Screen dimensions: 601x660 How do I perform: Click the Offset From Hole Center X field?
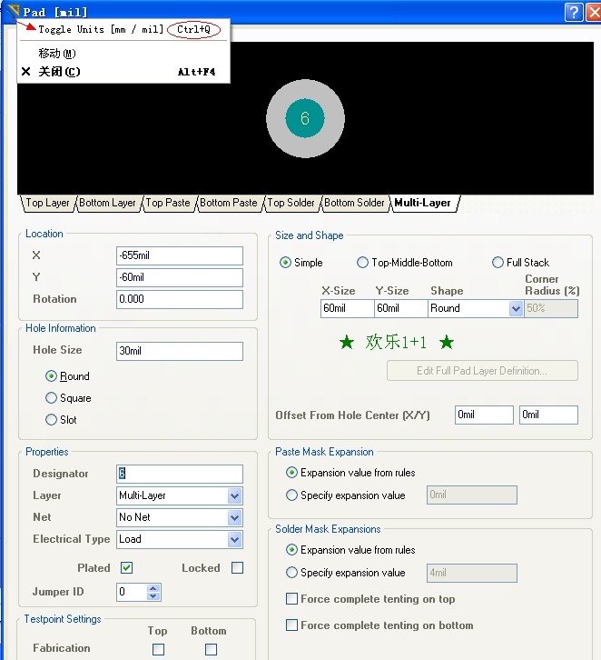484,415
